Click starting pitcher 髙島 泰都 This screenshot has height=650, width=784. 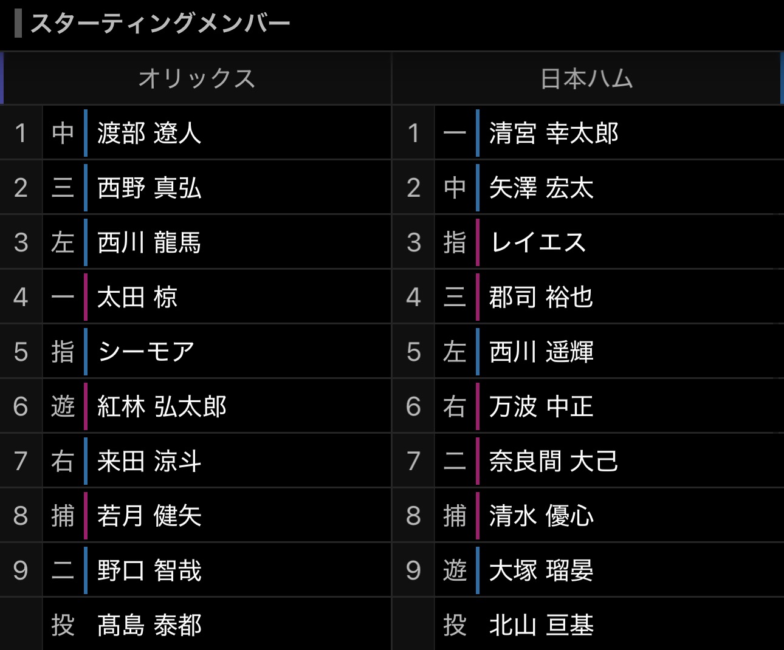coord(149,625)
